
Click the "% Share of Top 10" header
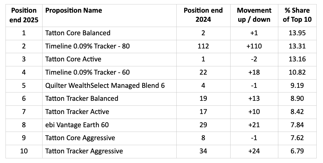[297, 15]
